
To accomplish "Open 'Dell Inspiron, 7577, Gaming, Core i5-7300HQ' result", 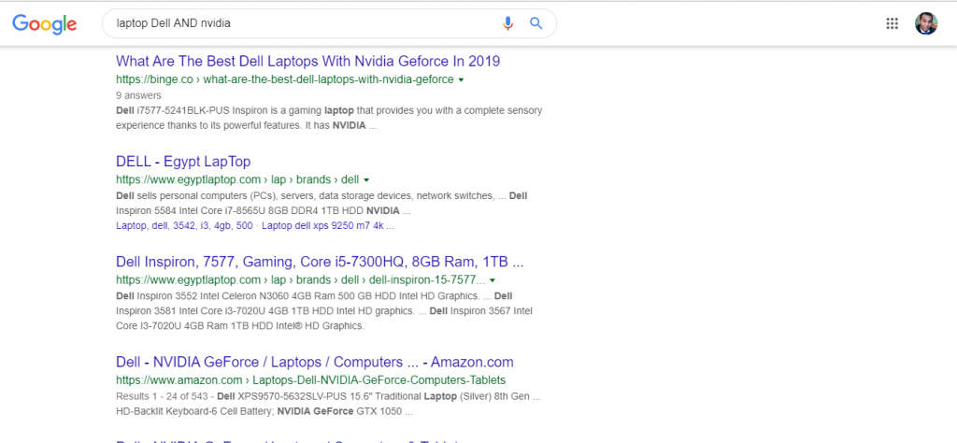I will tap(320, 262).
